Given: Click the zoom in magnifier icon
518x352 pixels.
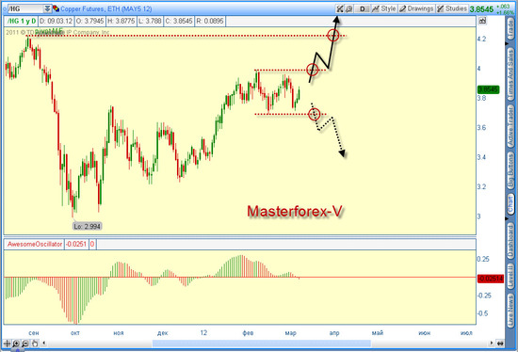Looking at the screenshot, I should [x=16, y=344].
